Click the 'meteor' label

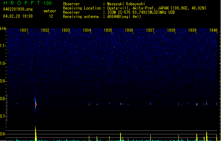[x=50, y=11]
